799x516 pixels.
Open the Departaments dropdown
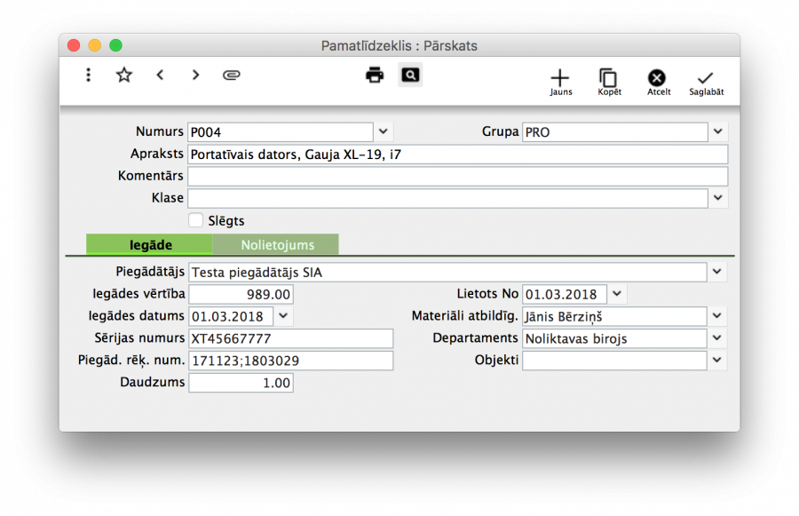tap(718, 338)
